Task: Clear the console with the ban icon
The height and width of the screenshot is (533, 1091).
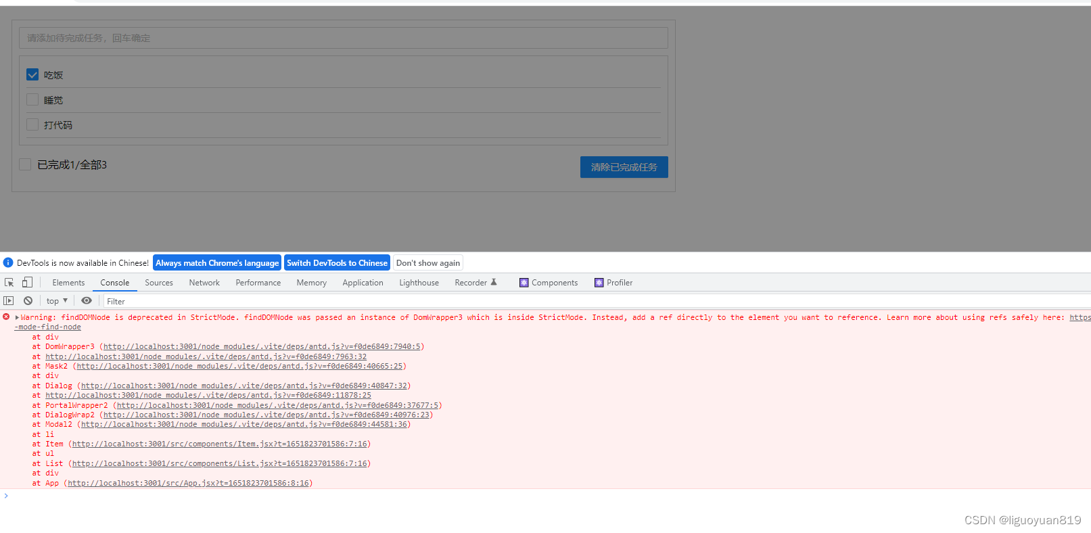Action: [28, 301]
